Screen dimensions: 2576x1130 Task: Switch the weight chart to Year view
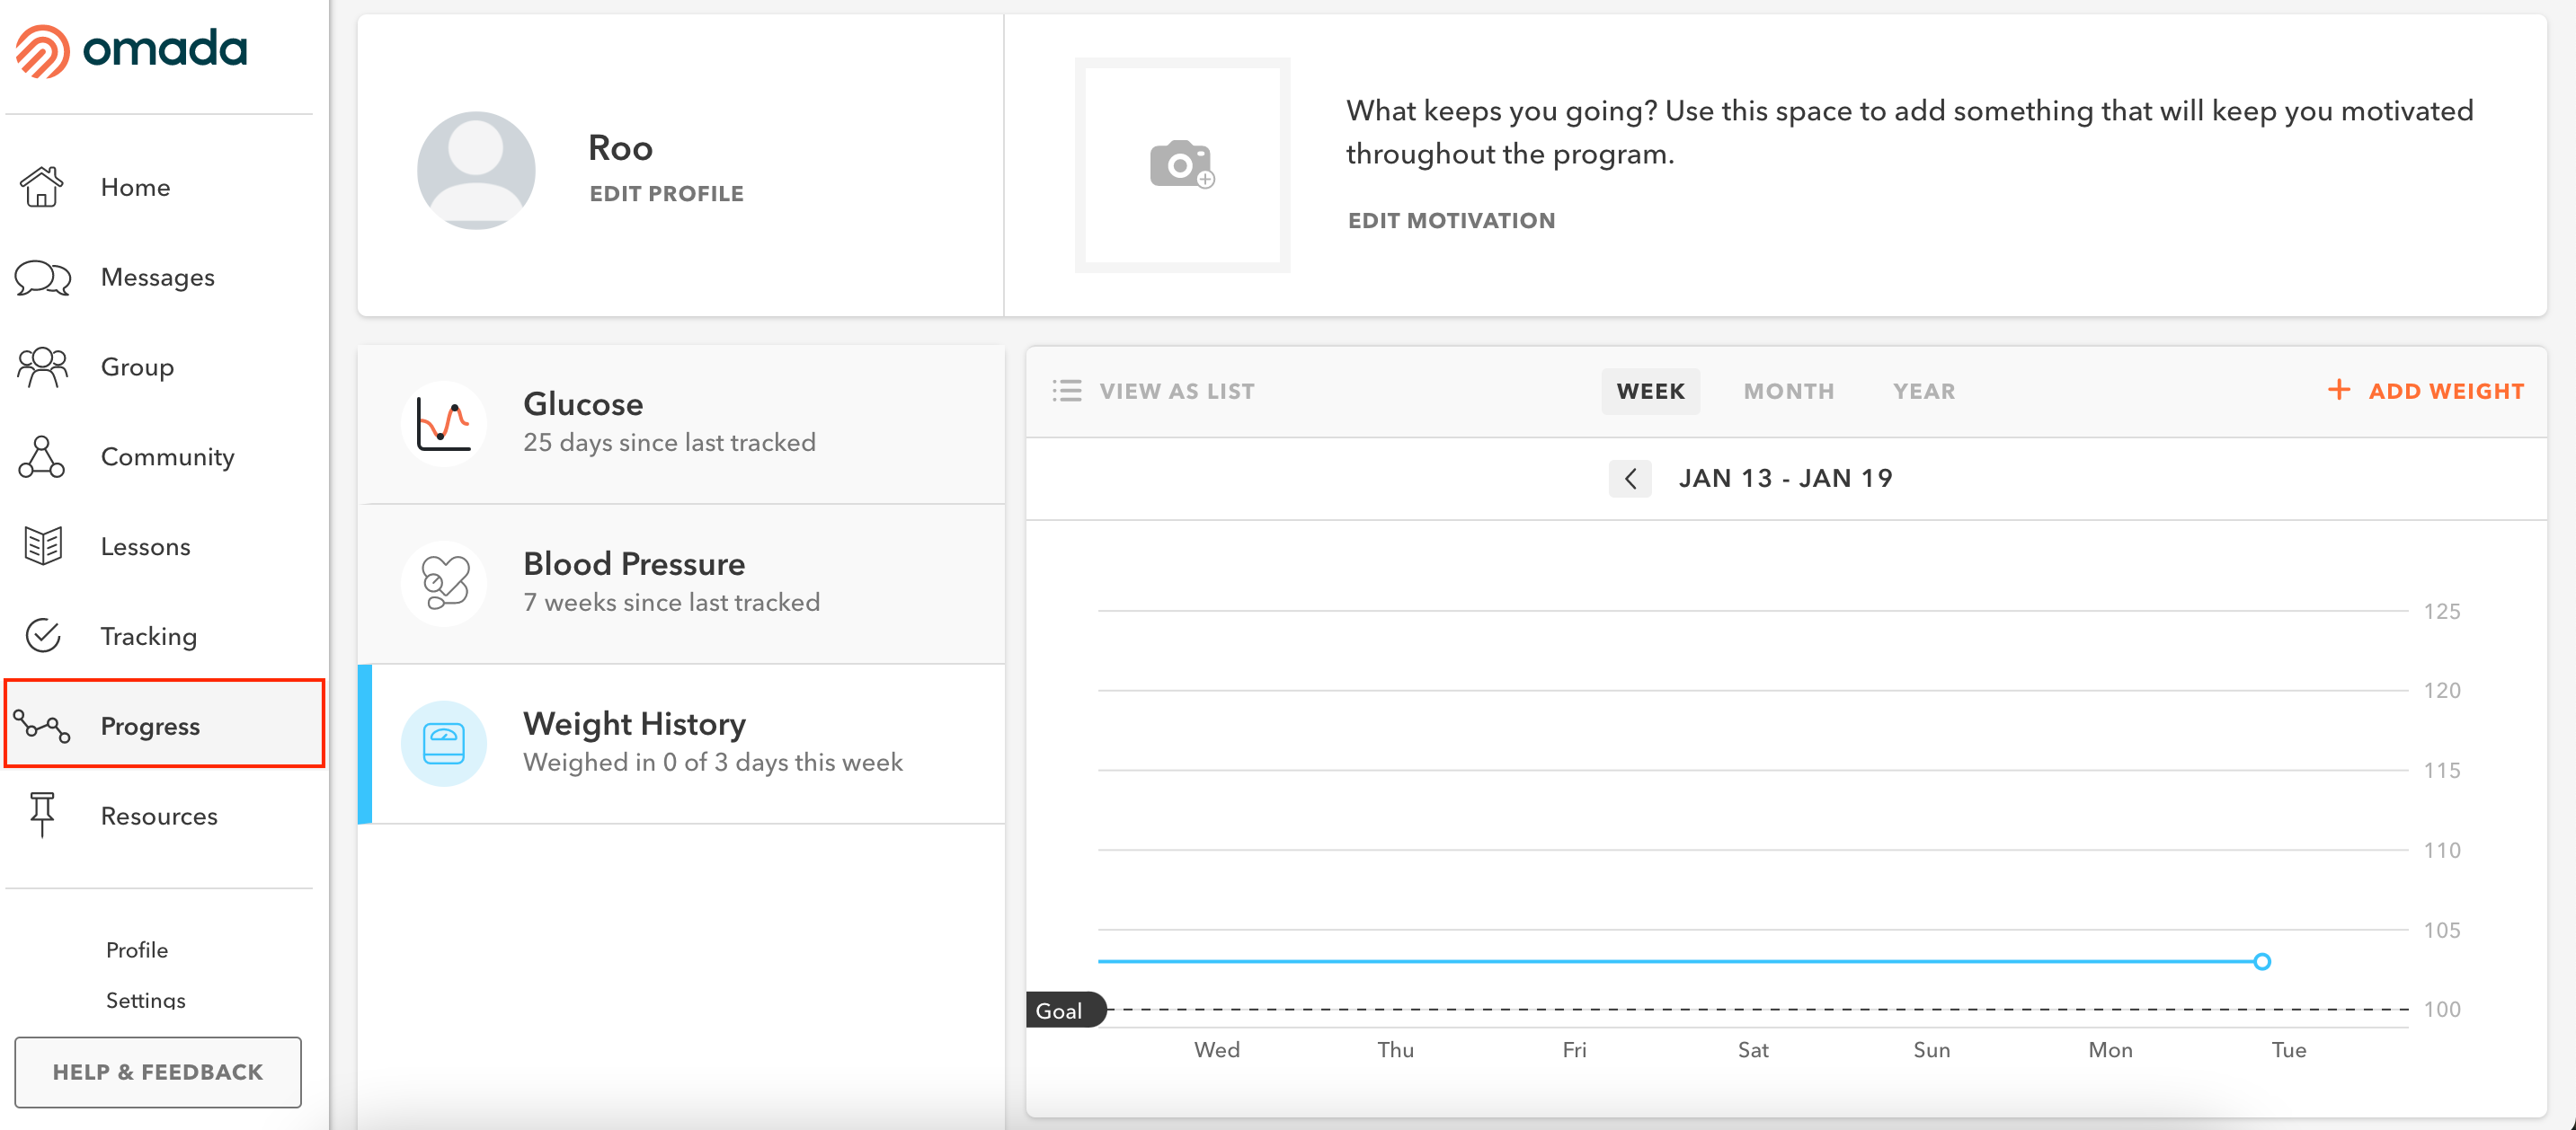tap(1923, 391)
